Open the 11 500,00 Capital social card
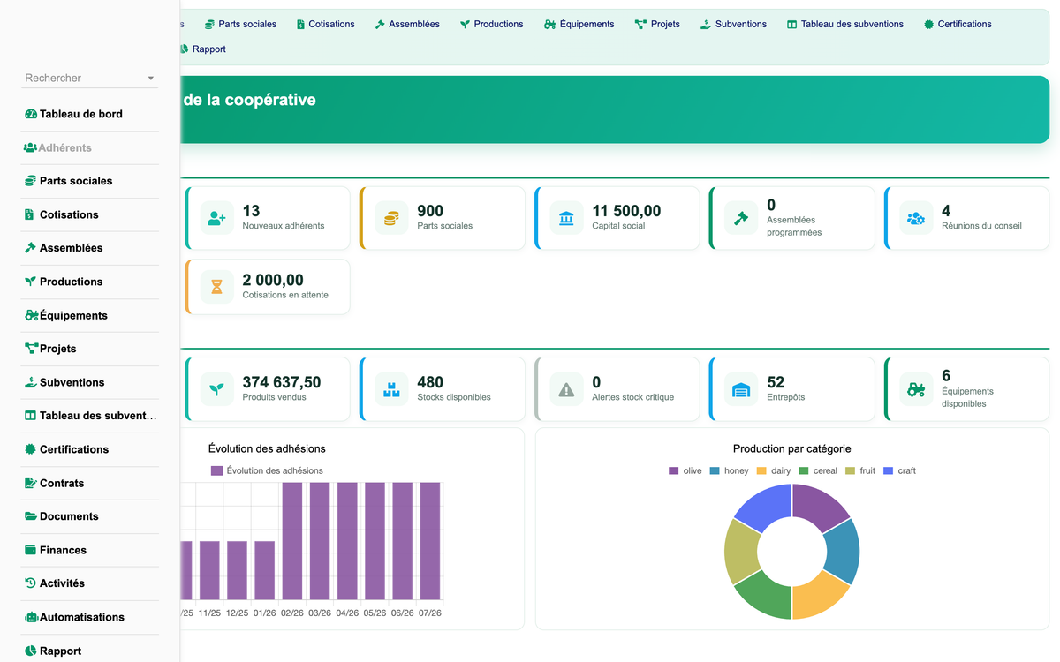This screenshot has height=662, width=1060. [617, 218]
